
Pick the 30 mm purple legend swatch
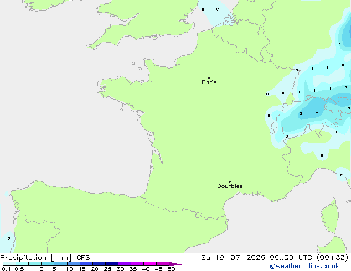pos(125,264)
